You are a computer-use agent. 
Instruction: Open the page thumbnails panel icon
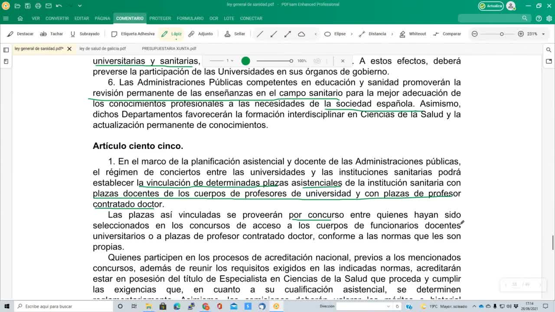click(6, 62)
